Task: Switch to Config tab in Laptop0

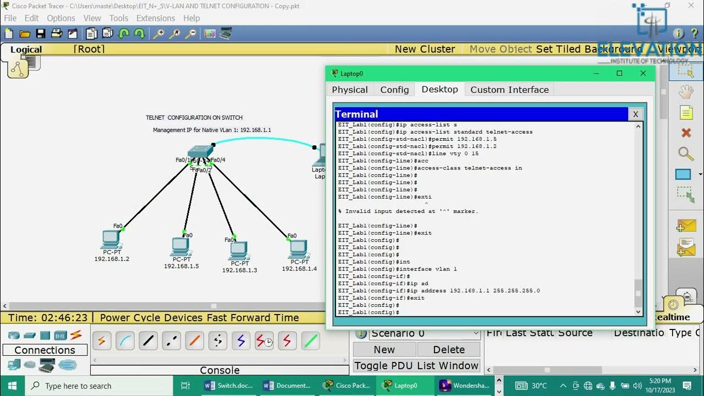Action: coord(394,90)
